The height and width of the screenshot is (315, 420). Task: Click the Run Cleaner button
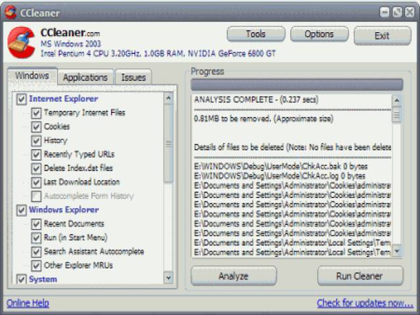pos(360,276)
